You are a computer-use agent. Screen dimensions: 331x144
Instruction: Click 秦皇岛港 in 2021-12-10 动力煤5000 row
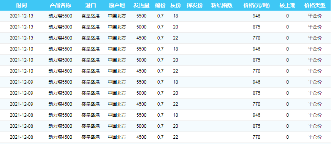point(90,60)
